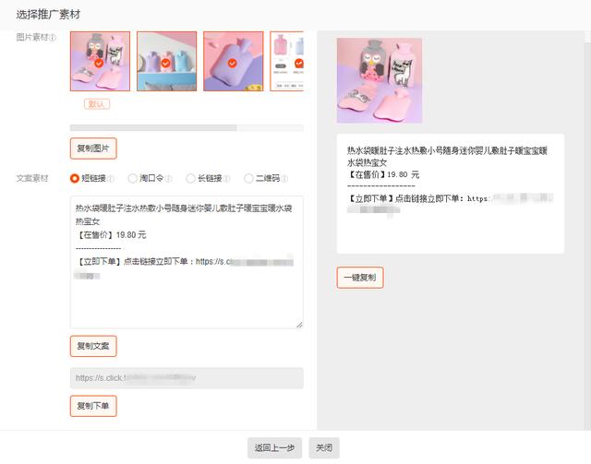The image size is (591, 464).
Task: Click the info icon beside 图片素材 label
Action: pos(53,37)
